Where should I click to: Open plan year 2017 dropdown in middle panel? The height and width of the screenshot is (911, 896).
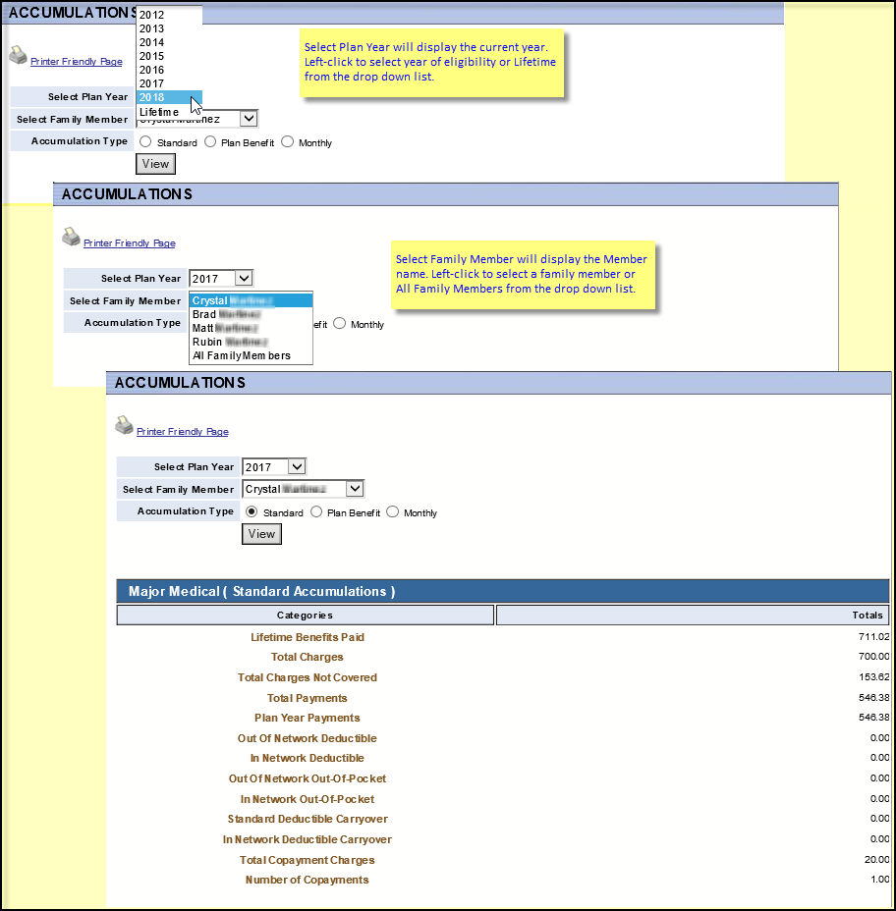point(221,278)
